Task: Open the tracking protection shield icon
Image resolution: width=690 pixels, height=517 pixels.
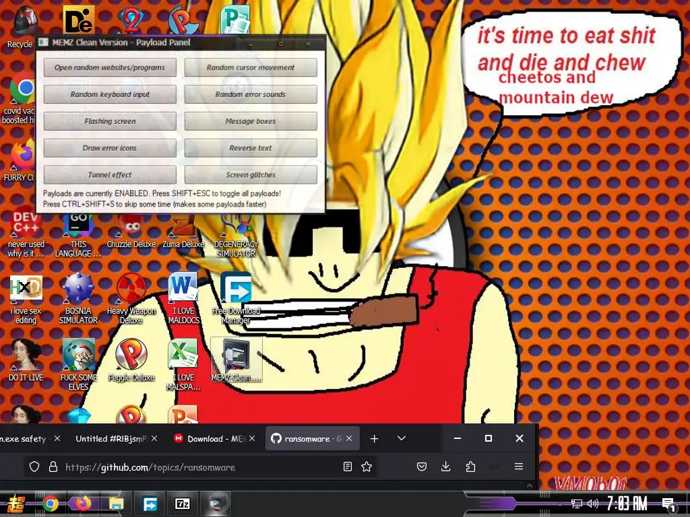Action: point(34,467)
